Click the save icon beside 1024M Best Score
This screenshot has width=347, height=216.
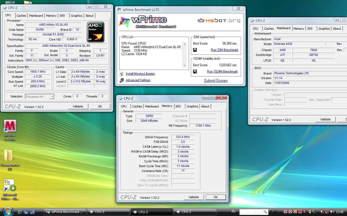[x=195, y=72]
